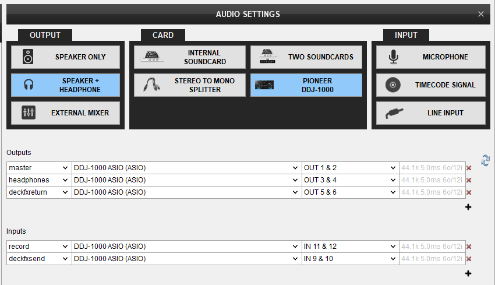Screen dimensions: 495x285
Task: Select Two Soundcards card option
Action: (x=306, y=57)
